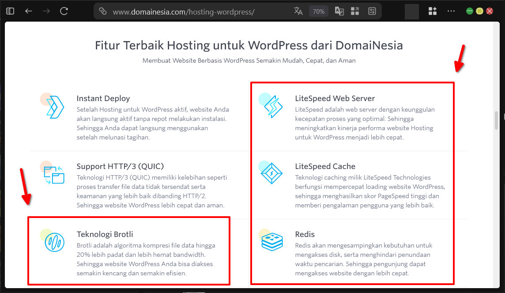Click the image translation icon on the toolbar

pyautogui.click(x=339, y=11)
